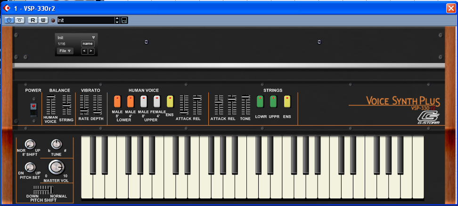Go to previous preset with < button
Screen dimensions: 458x206
[84, 51]
